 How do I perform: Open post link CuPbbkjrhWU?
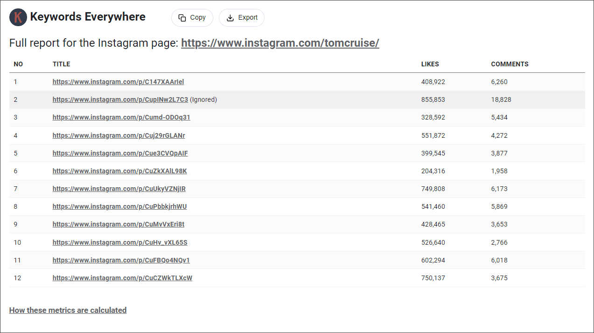pyautogui.click(x=120, y=206)
